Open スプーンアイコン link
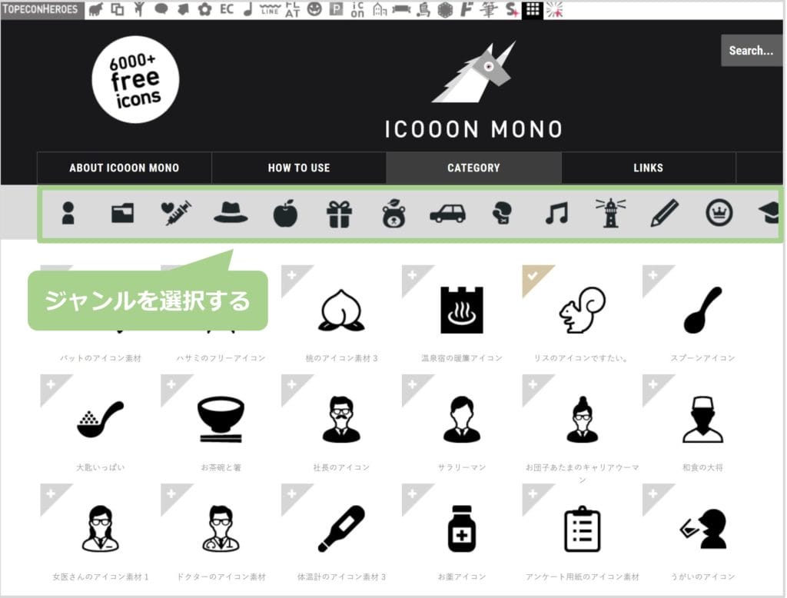 pyautogui.click(x=702, y=358)
